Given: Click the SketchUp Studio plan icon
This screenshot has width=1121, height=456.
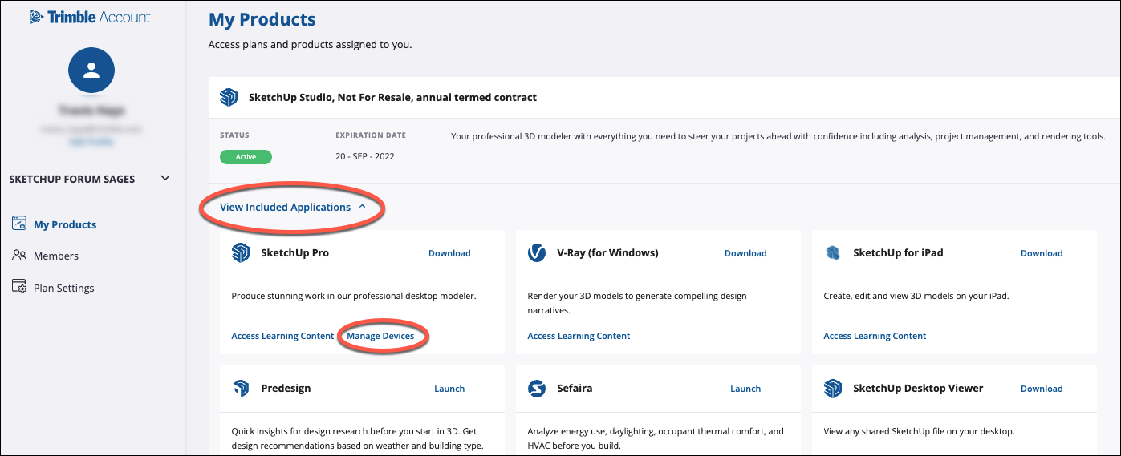Looking at the screenshot, I should pos(229,98).
